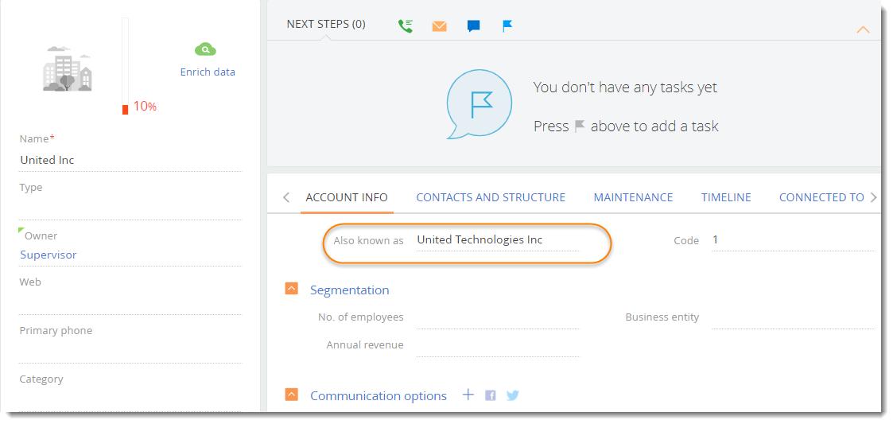
Task: Collapse the Segmentation section
Action: (x=292, y=290)
